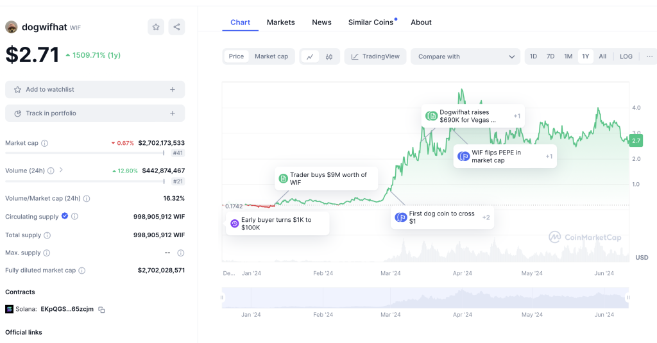Click the $2,702,028,571 fully diluted value

tap(161, 271)
